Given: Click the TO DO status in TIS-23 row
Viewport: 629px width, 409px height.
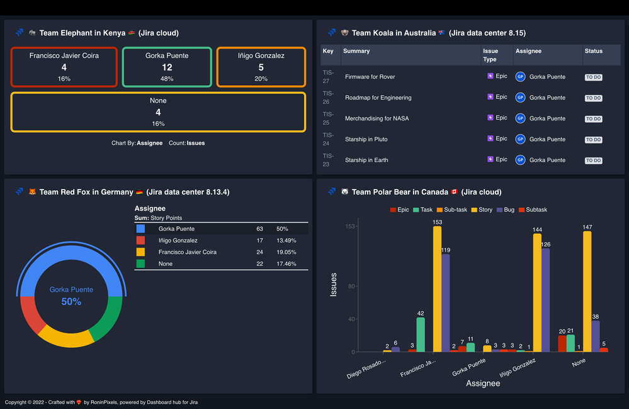Looking at the screenshot, I should (593, 161).
